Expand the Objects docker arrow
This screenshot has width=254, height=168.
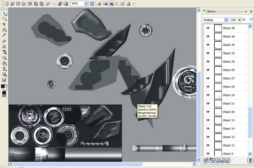[204, 11]
